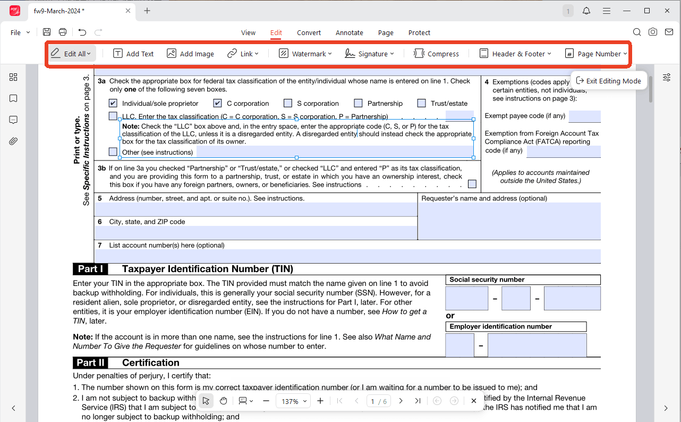This screenshot has width=681, height=422.
Task: Go to the next page
Action: (x=401, y=401)
